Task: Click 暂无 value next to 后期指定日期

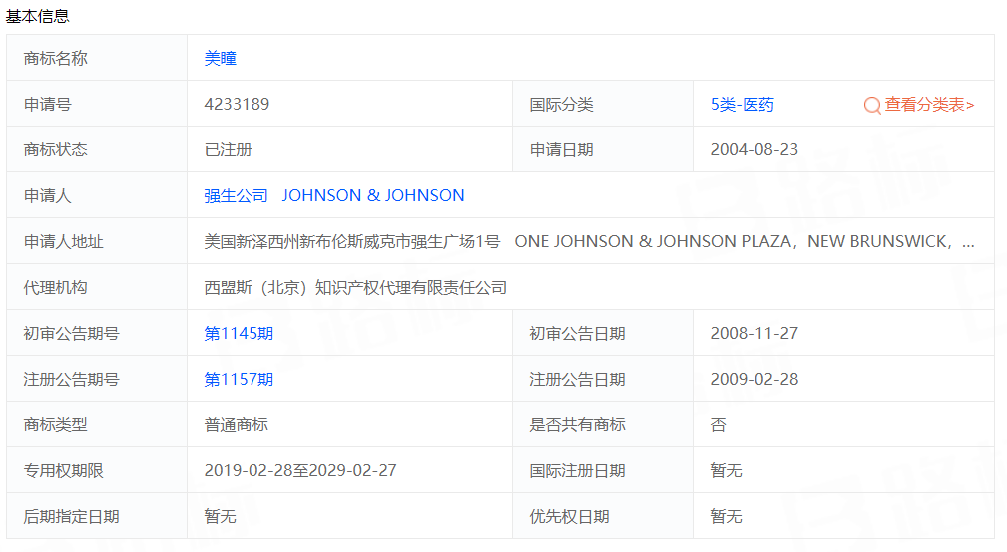Action: point(221,517)
